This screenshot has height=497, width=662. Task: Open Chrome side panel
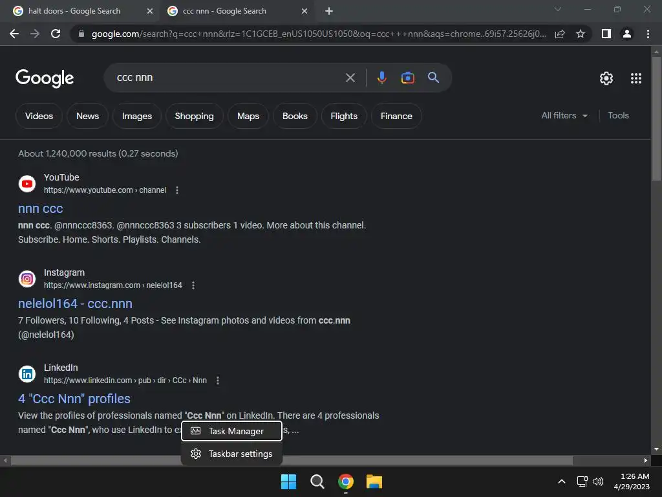pyautogui.click(x=606, y=34)
